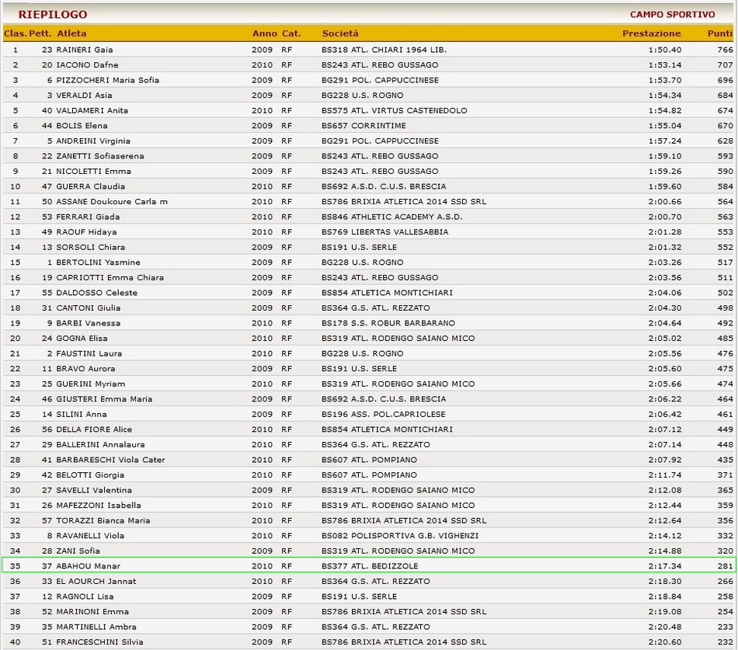Select athlete VERALDI Asia
The width and height of the screenshot is (738, 650).
[84, 95]
